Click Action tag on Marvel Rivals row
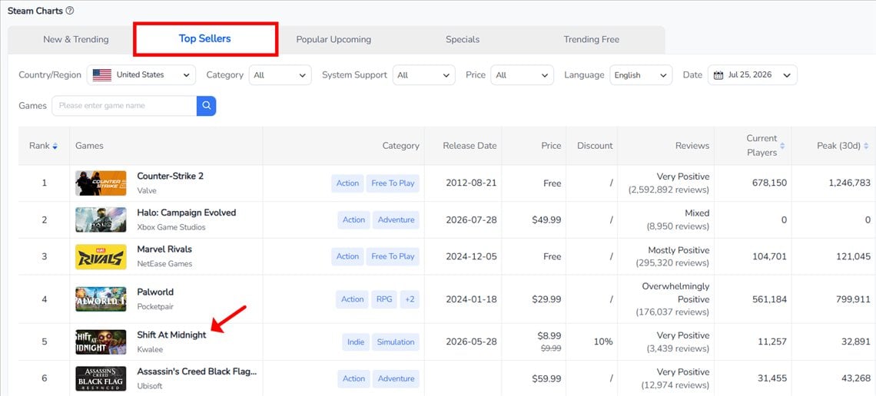The image size is (876, 396). pos(347,256)
